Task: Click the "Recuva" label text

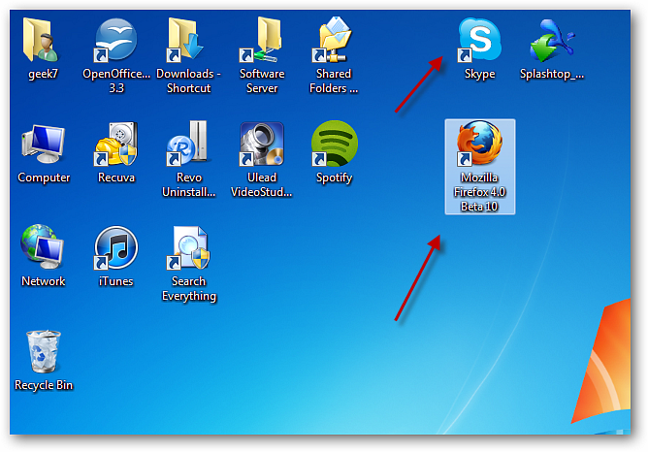Action: coord(116,178)
